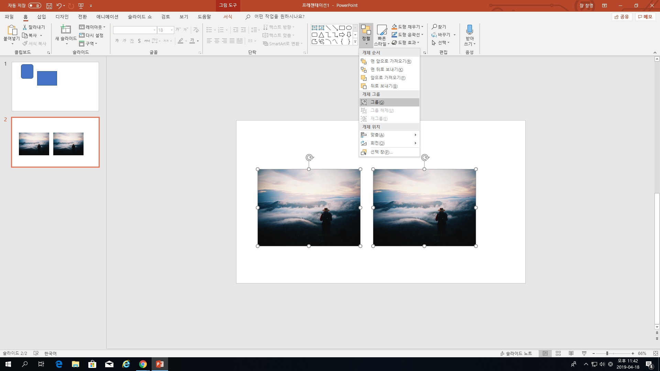Image resolution: width=660 pixels, height=371 pixels.
Task: Open Chrome from the taskbar
Action: click(143, 364)
